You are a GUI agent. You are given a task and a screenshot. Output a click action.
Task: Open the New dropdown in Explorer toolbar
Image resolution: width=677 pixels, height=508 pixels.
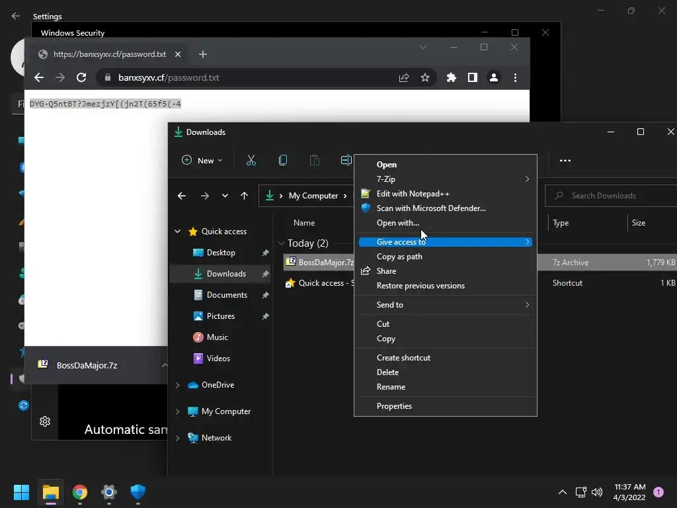point(202,160)
